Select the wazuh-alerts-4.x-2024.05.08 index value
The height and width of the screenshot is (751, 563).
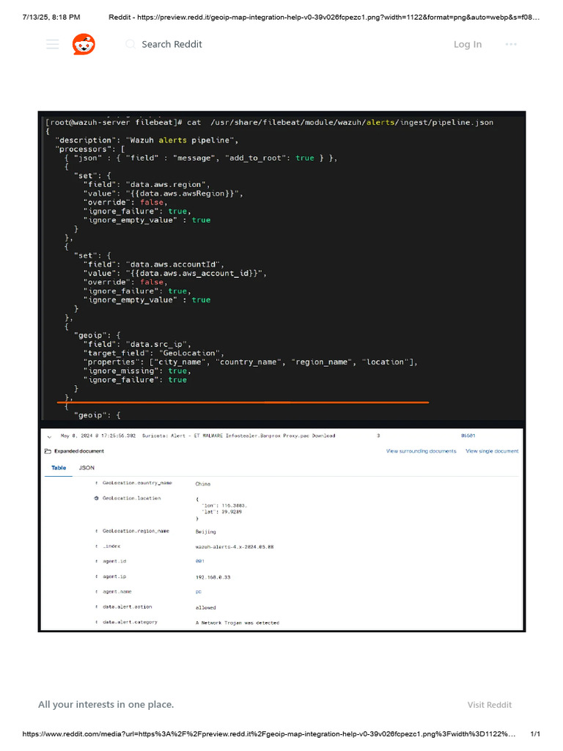click(x=235, y=546)
